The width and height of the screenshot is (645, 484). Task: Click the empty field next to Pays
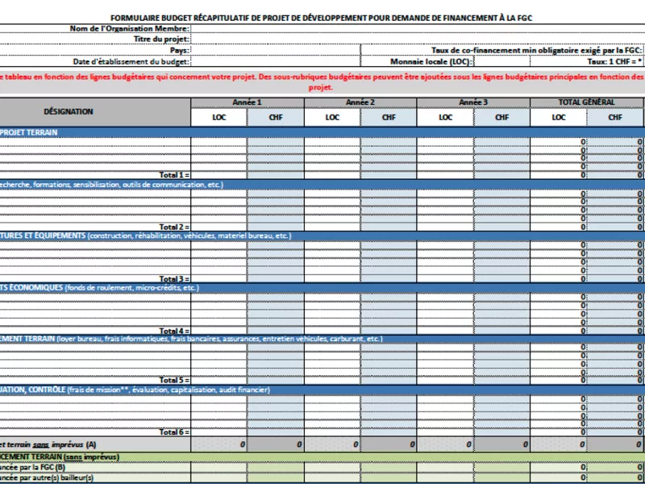click(276, 50)
